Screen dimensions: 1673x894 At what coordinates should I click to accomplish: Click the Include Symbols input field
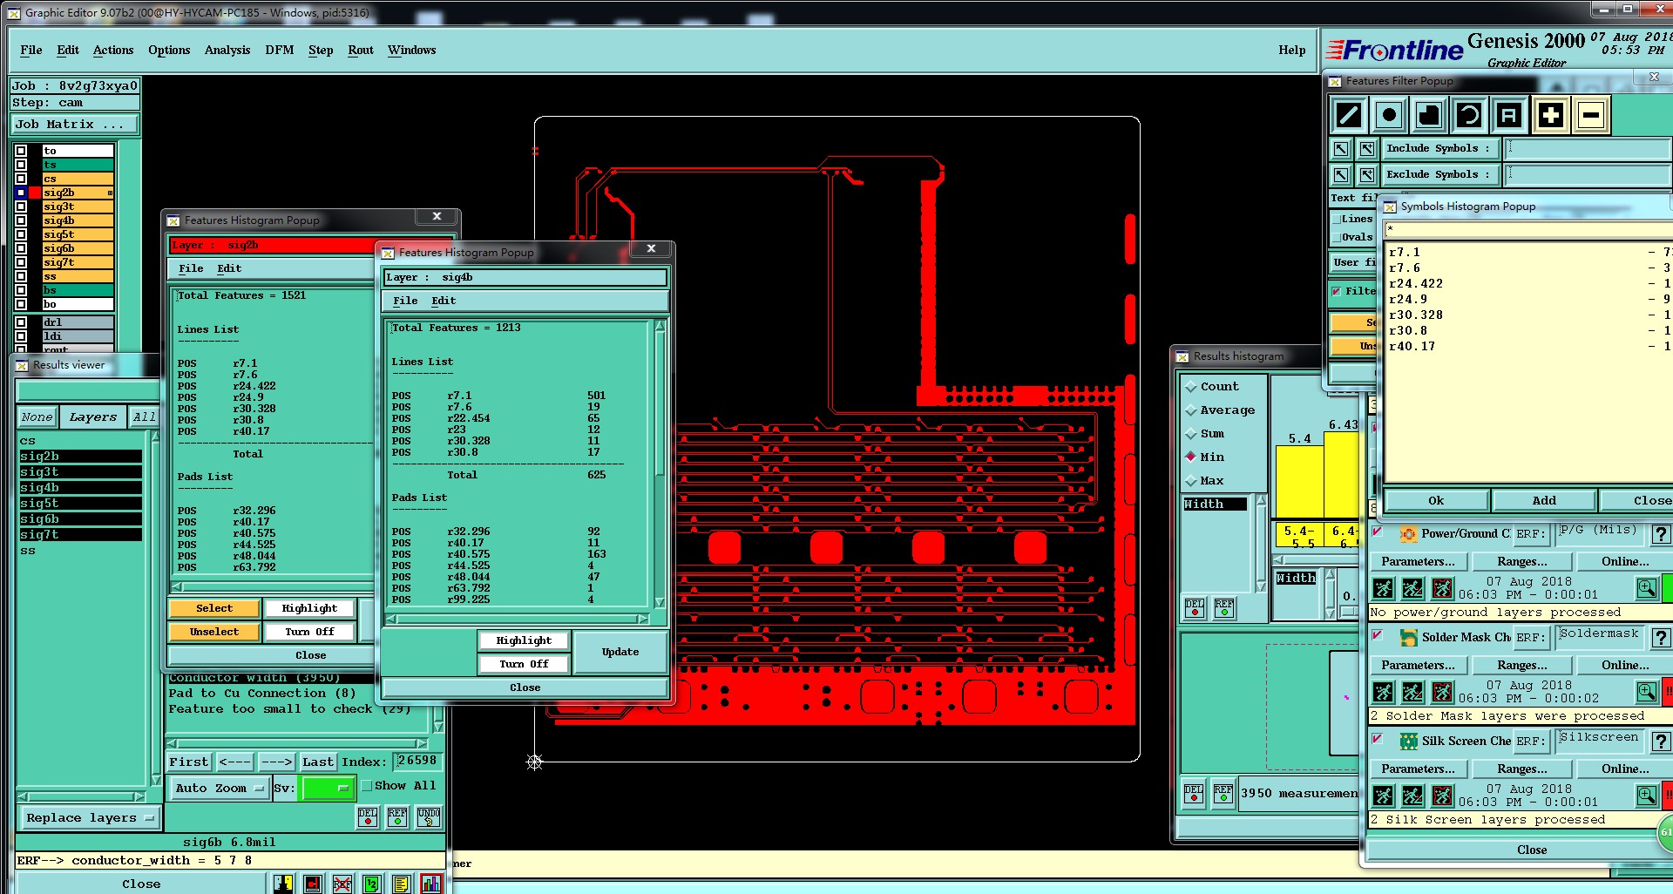tap(1588, 149)
